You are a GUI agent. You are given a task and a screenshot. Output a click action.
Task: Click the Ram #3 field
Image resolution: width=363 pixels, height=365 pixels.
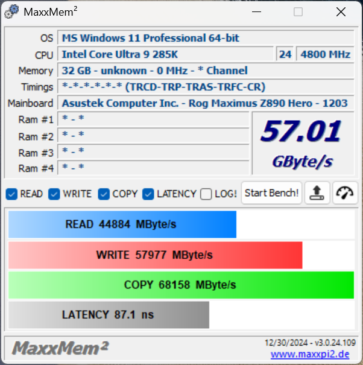click(154, 152)
